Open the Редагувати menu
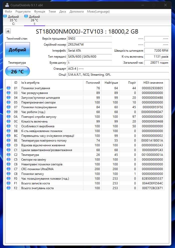 [x=23, y=12]
